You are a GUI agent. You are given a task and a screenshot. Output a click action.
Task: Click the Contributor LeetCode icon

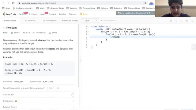pos(73,95)
